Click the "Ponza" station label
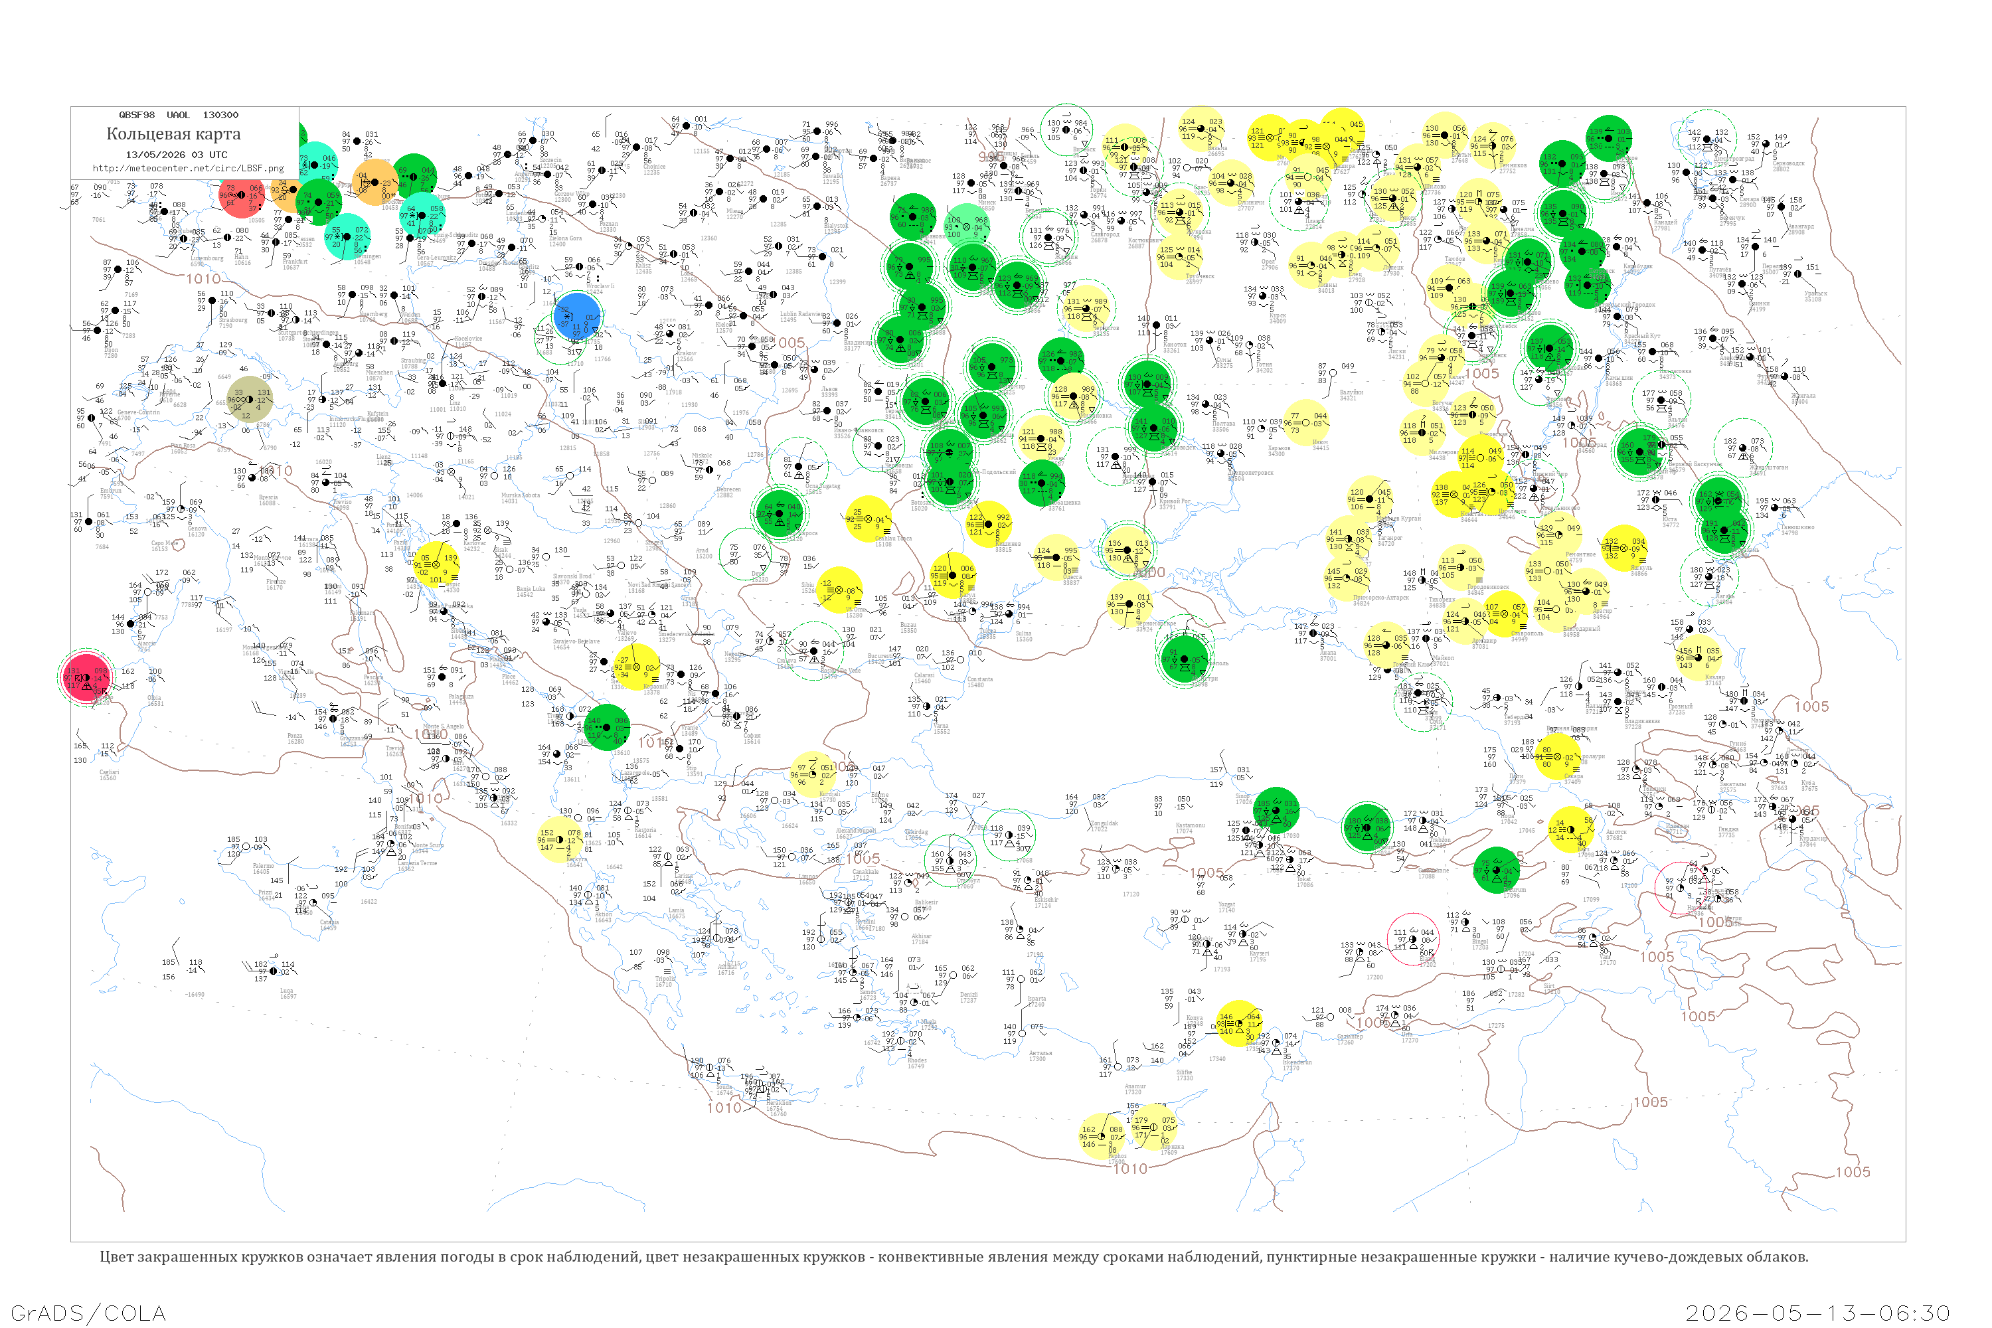 (x=295, y=735)
